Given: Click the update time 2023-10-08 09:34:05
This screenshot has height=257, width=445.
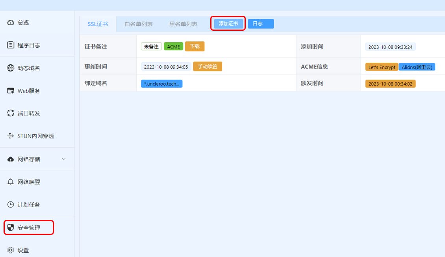Looking at the screenshot, I should click(166, 67).
